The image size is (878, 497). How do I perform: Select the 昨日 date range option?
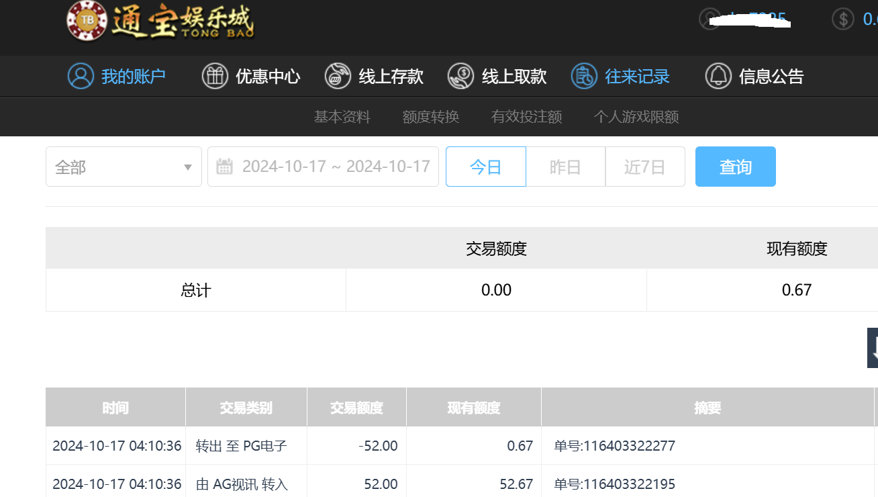(x=565, y=167)
